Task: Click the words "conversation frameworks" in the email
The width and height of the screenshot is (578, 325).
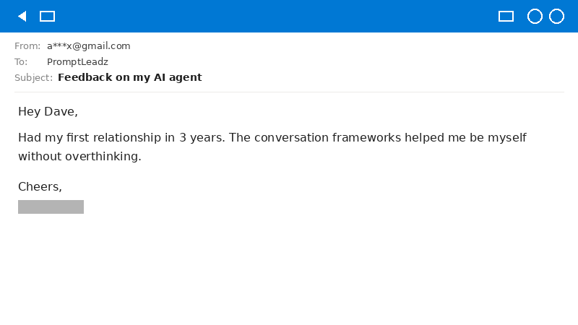Action: (327, 137)
